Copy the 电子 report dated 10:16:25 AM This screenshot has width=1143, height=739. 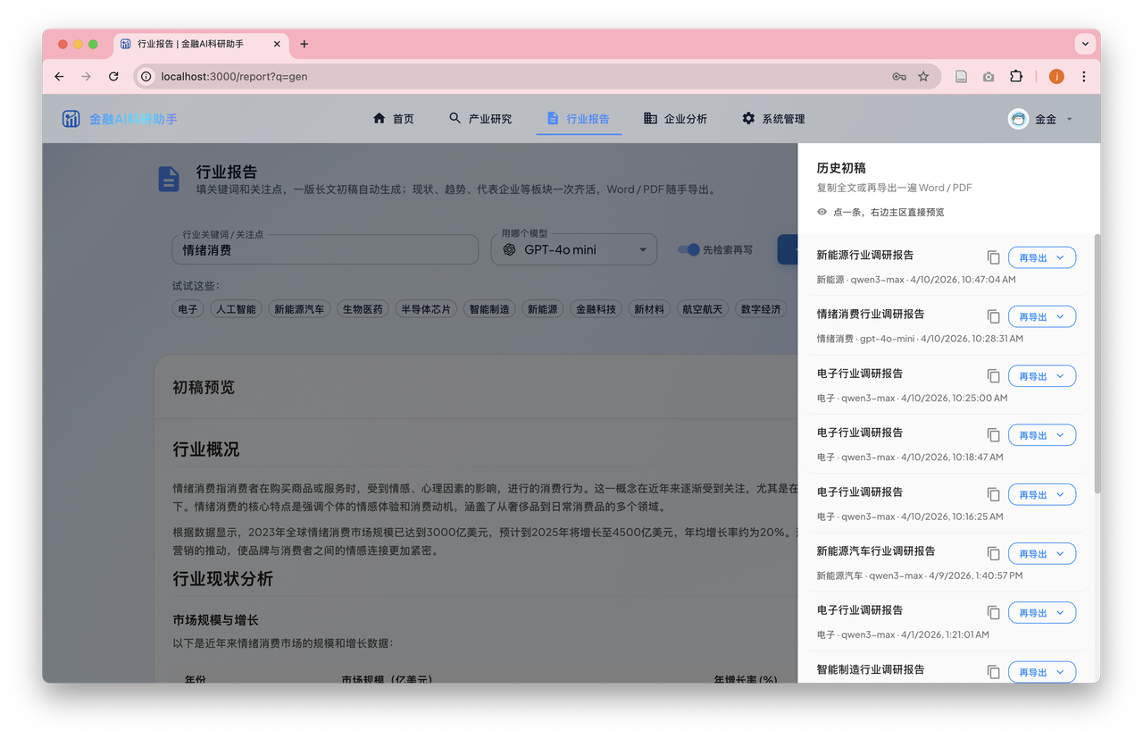point(993,494)
